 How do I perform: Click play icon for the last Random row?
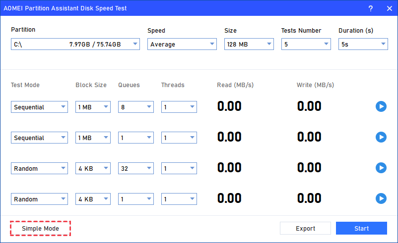pos(381,198)
